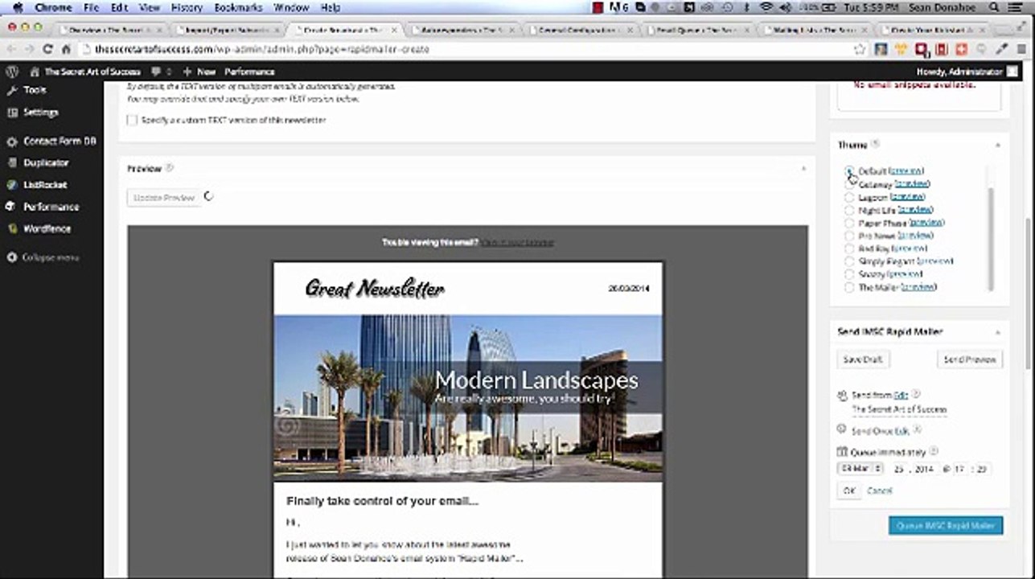This screenshot has width=1035, height=579.
Task: Select the Night Life theme radio button
Action: click(850, 210)
